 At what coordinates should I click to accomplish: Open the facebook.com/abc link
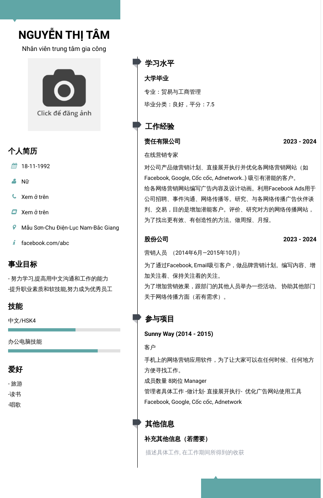click(x=45, y=243)
